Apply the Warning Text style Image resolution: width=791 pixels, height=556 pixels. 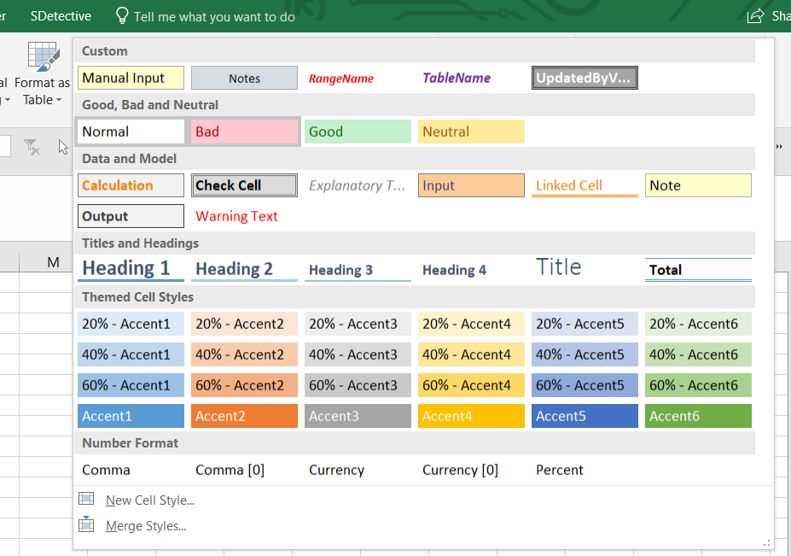pos(244,216)
